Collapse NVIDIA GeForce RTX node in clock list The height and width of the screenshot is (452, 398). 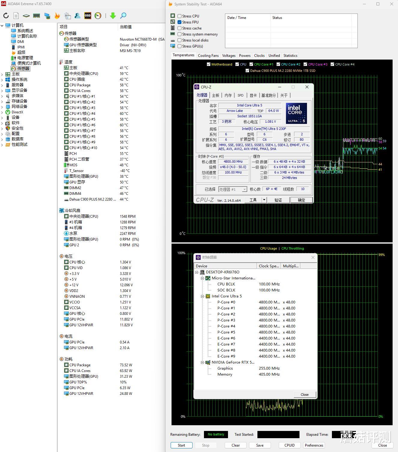pos(202,362)
